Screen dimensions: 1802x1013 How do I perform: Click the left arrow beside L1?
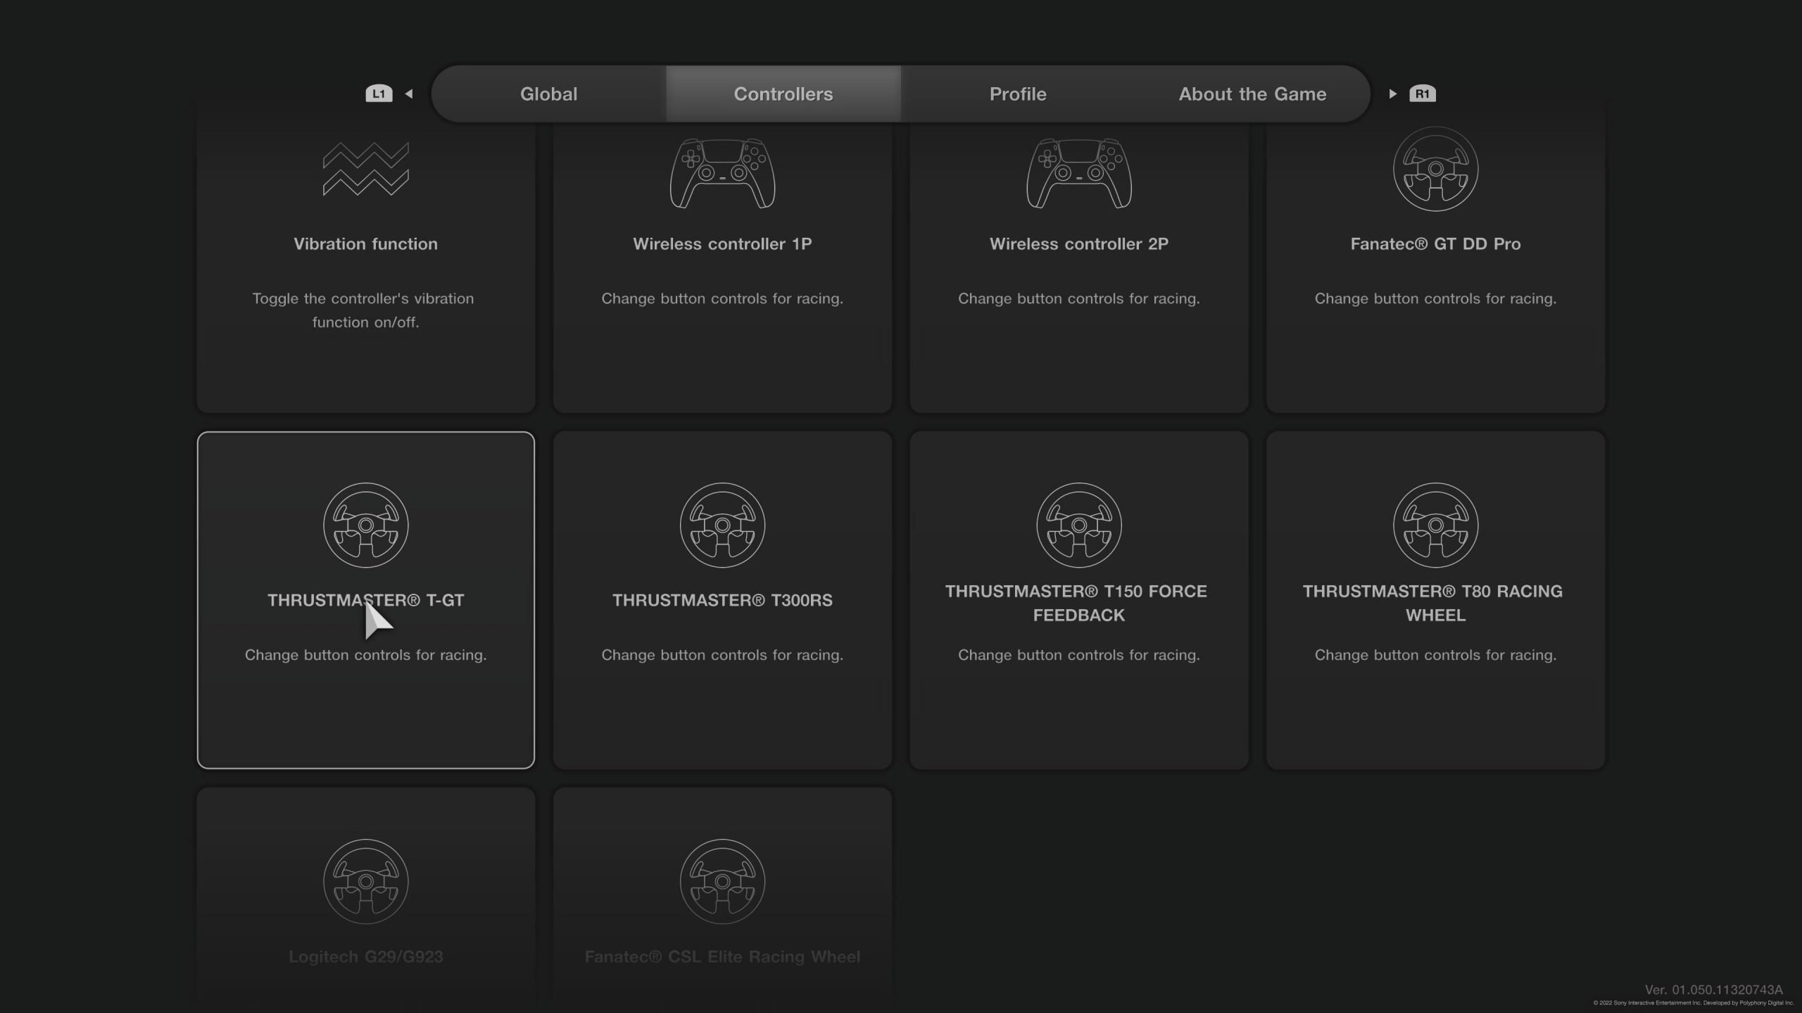coord(409,94)
